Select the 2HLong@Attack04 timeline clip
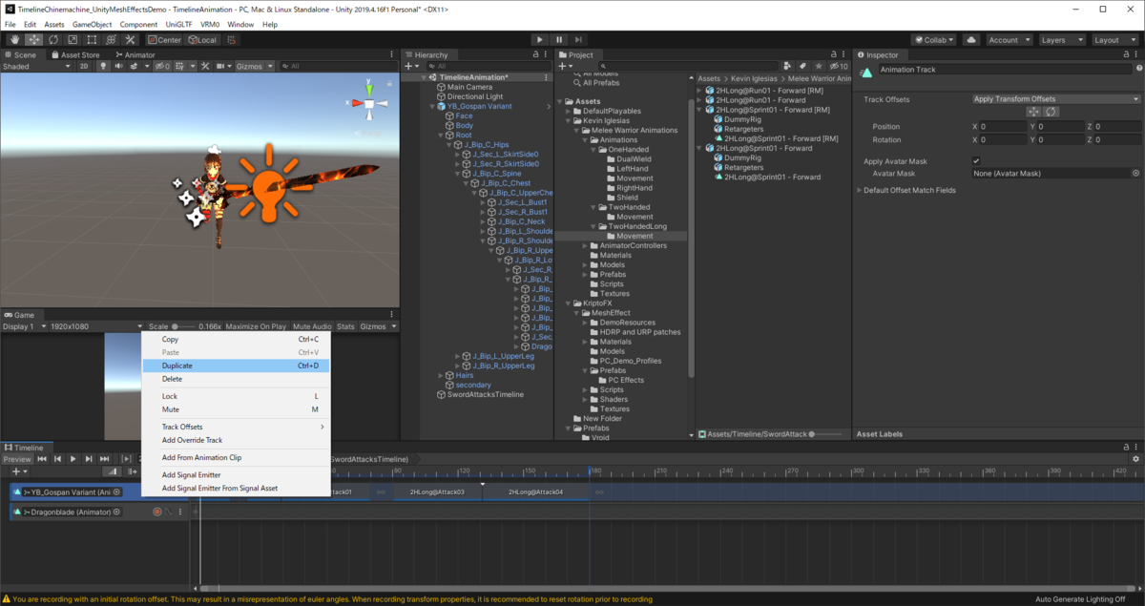 [535, 491]
